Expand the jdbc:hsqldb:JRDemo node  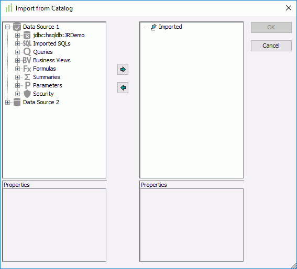(x=17, y=35)
